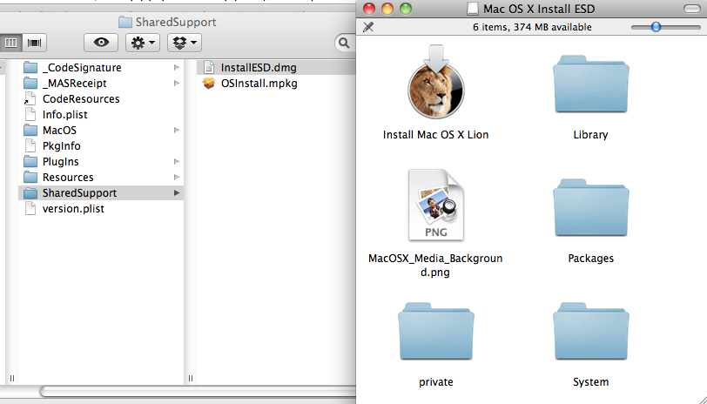Image resolution: width=707 pixels, height=404 pixels.
Task: Select the PlugIns folder
Action: (x=101, y=161)
